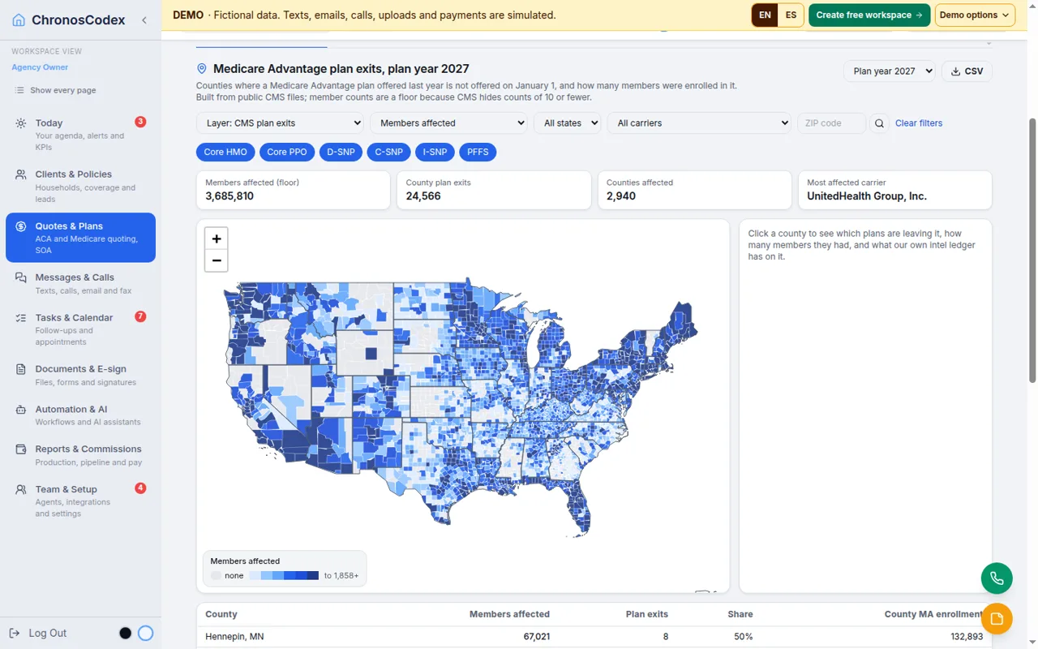Open the Members affected metric dropdown
The image size is (1038, 649).
(449, 123)
